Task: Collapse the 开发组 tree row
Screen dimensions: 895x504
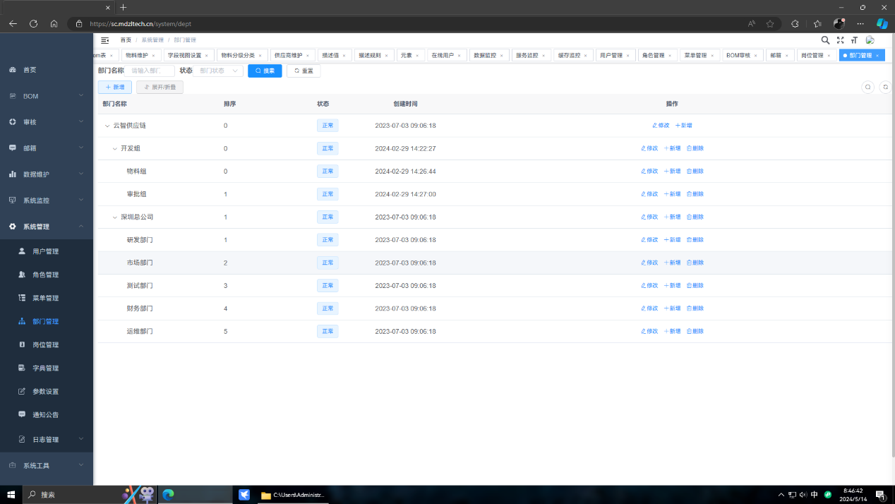Action: click(x=115, y=148)
